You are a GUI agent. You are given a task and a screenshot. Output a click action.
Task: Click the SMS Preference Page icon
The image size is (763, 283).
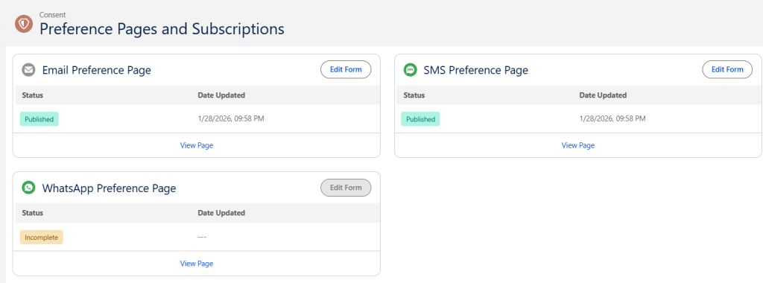point(411,70)
